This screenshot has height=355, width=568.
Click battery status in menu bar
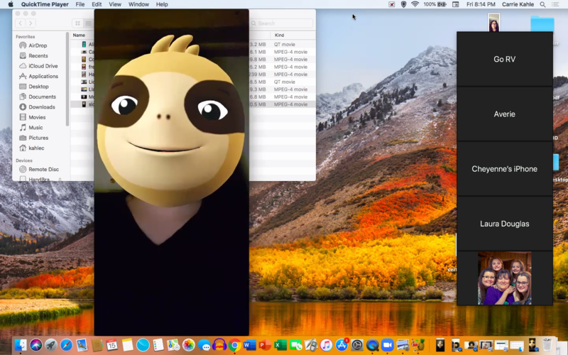(x=435, y=4)
